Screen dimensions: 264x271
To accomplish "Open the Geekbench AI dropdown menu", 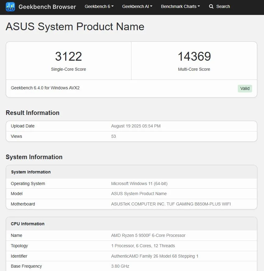I will pyautogui.click(x=137, y=6).
